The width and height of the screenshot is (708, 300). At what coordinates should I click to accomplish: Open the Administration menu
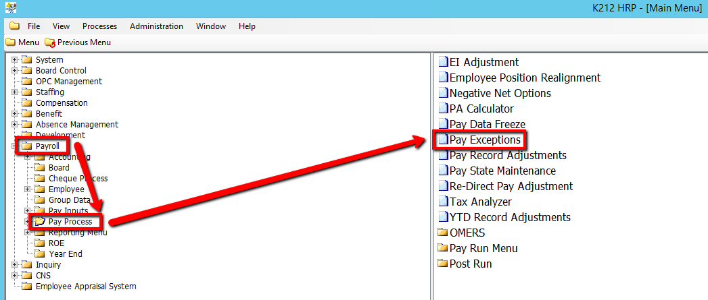pyautogui.click(x=156, y=26)
